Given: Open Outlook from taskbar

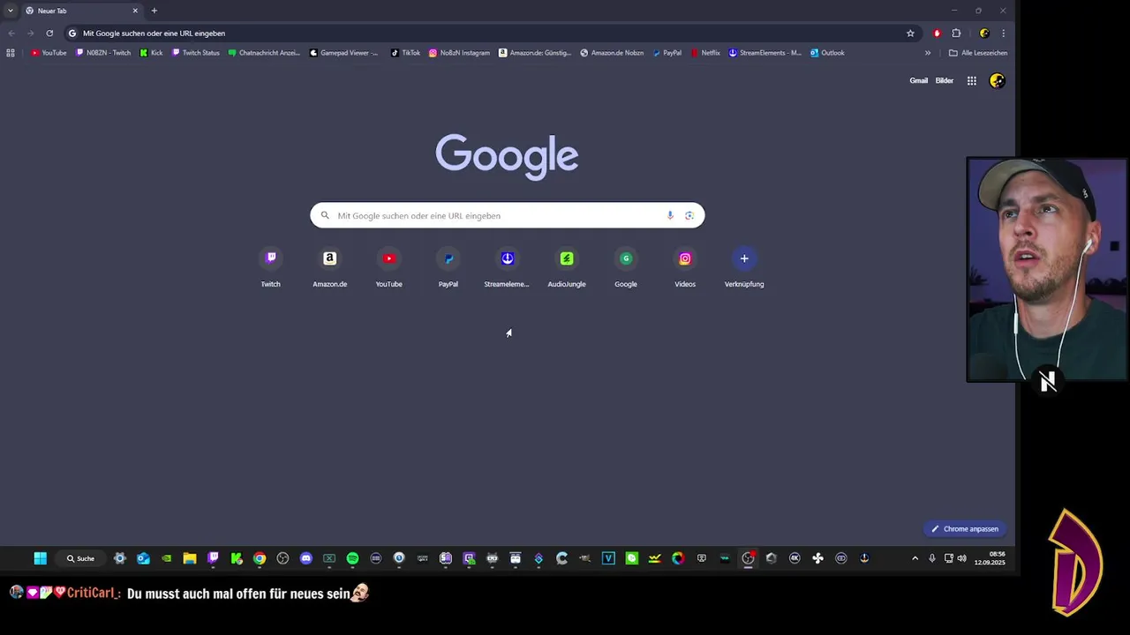Looking at the screenshot, I should tap(143, 558).
